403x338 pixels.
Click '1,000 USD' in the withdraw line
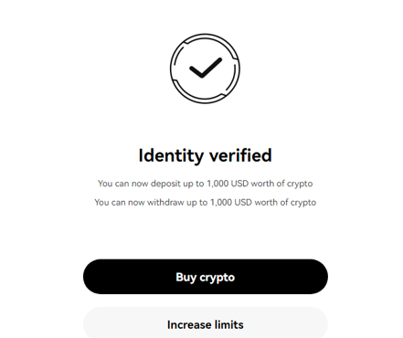click(x=231, y=203)
